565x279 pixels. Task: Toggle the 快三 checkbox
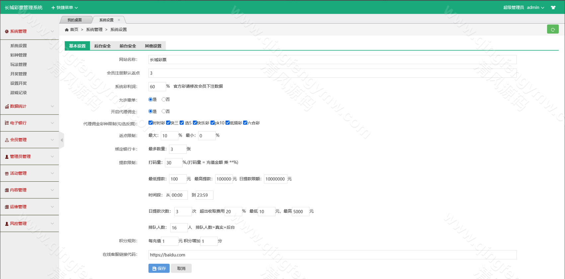[168, 123]
